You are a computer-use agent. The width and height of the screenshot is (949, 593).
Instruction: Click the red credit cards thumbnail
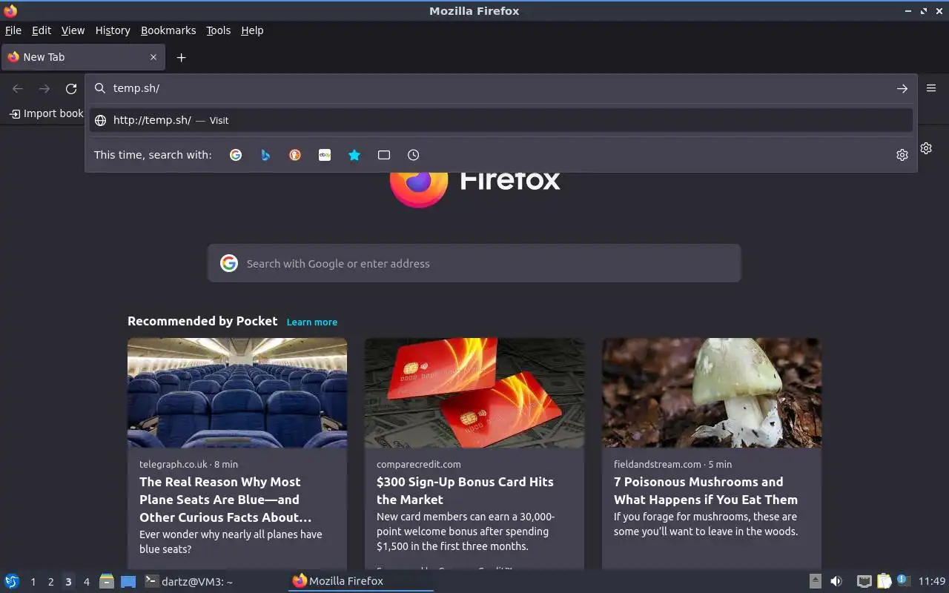(x=474, y=393)
